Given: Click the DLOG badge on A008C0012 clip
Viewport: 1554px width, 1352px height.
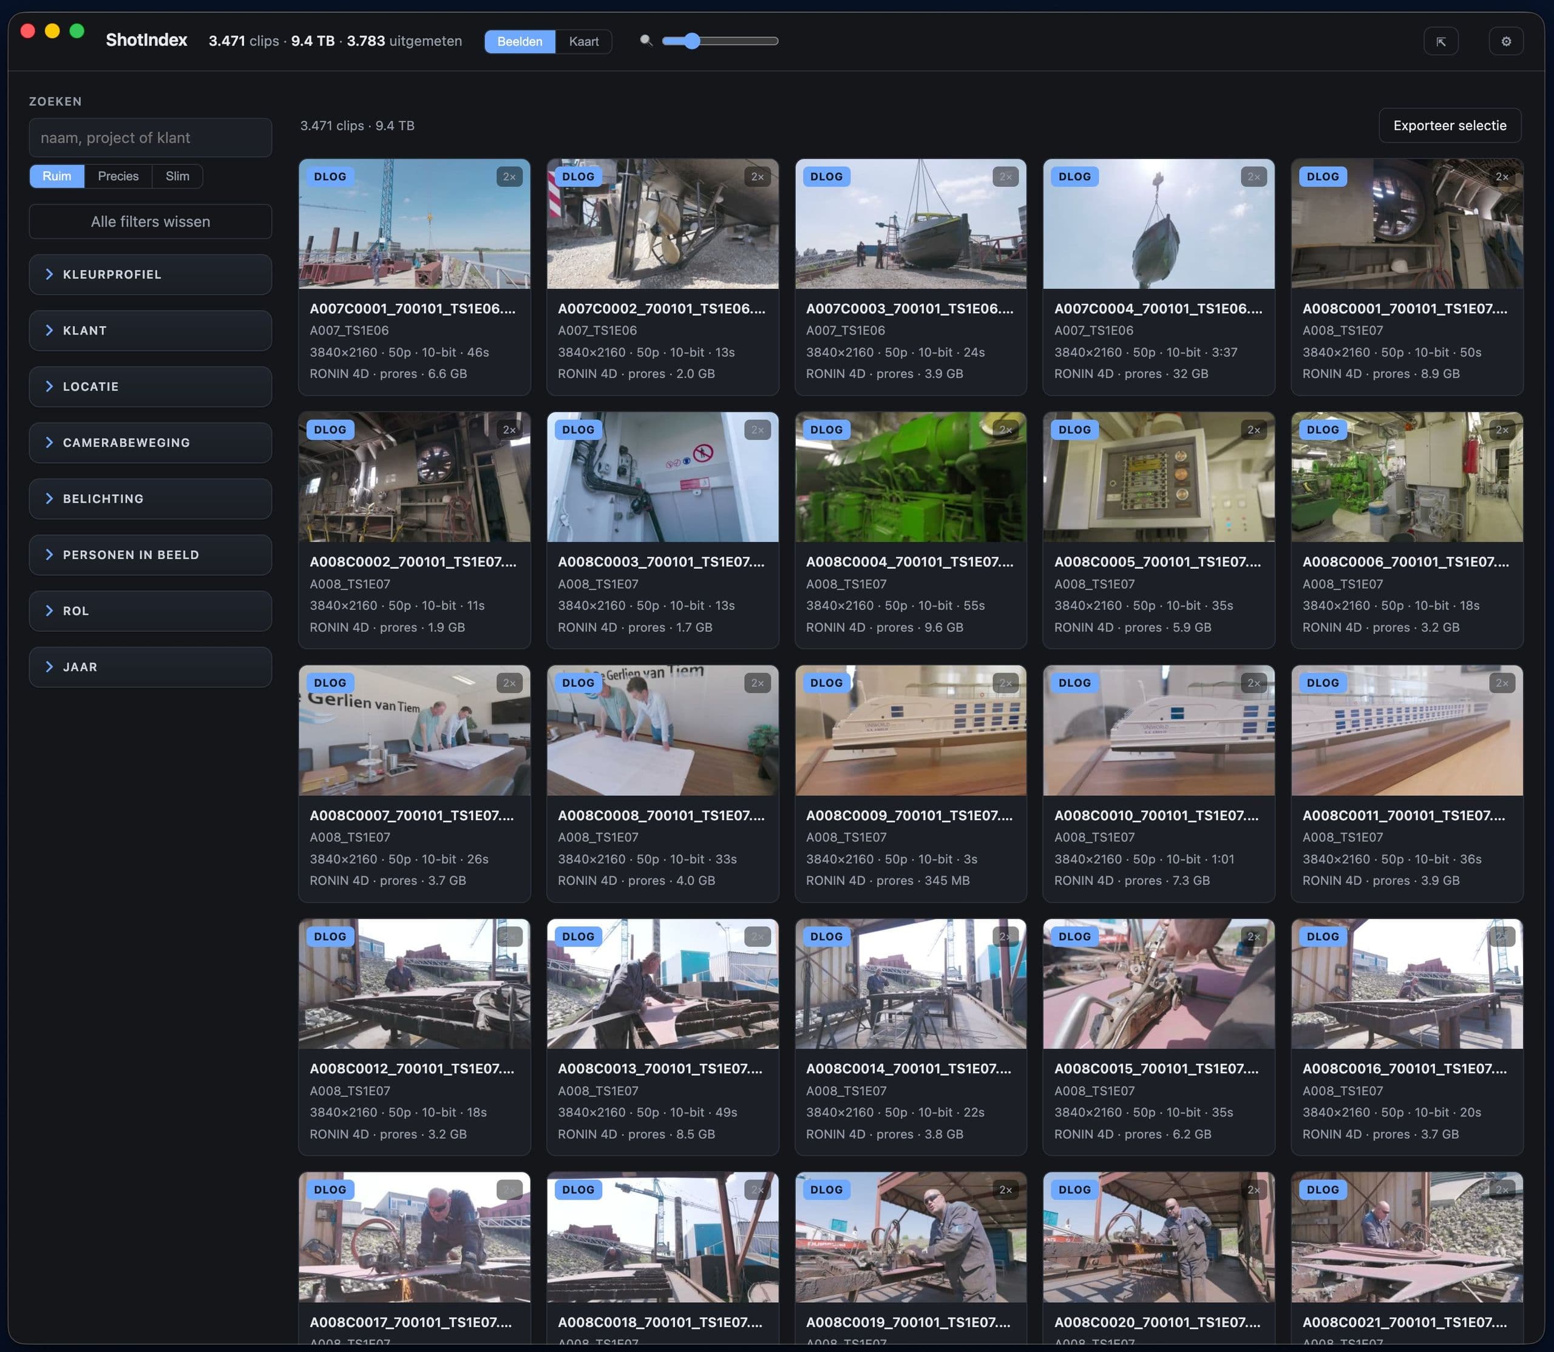Looking at the screenshot, I should (330, 936).
